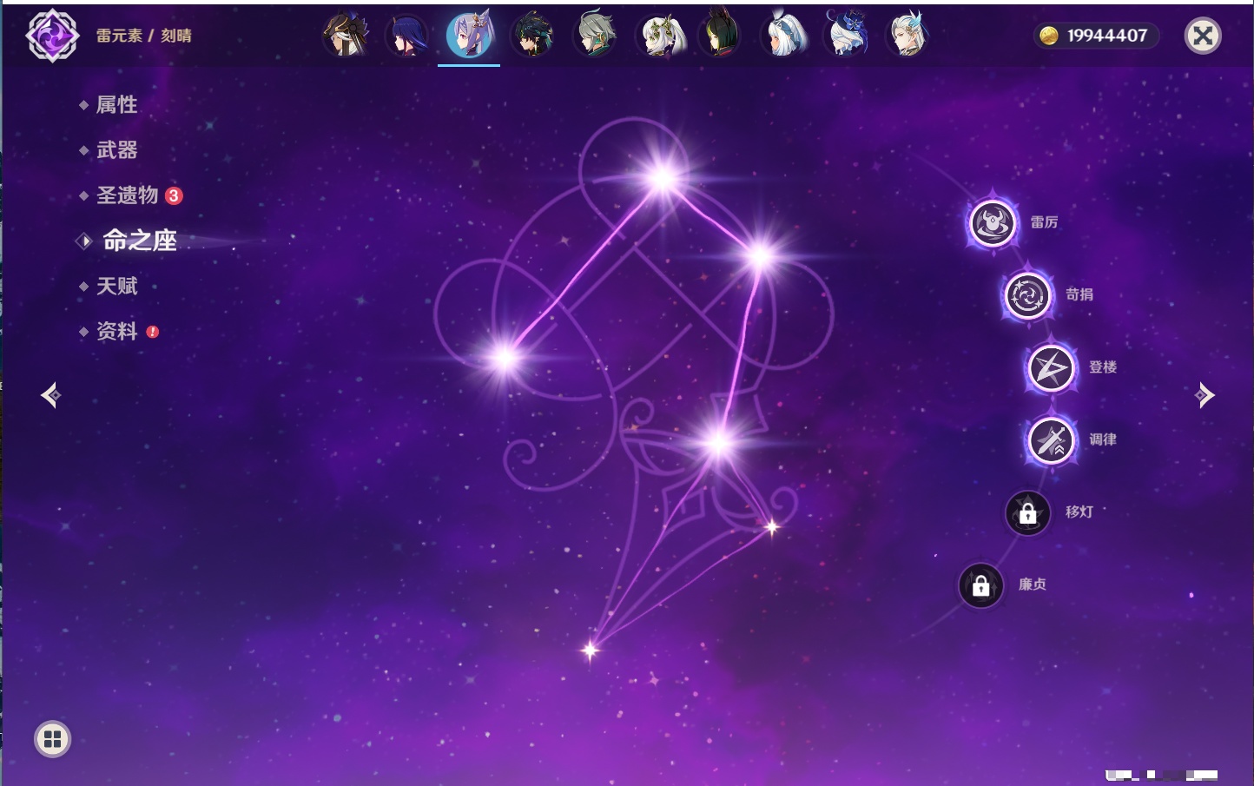Click the red 3 badge beside 圣遗物
Viewport: 1254px width, 786px height.
point(174,195)
